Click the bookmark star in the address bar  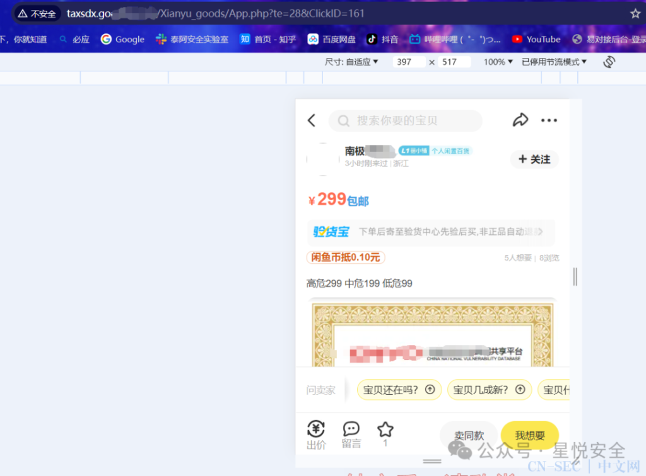click(635, 14)
